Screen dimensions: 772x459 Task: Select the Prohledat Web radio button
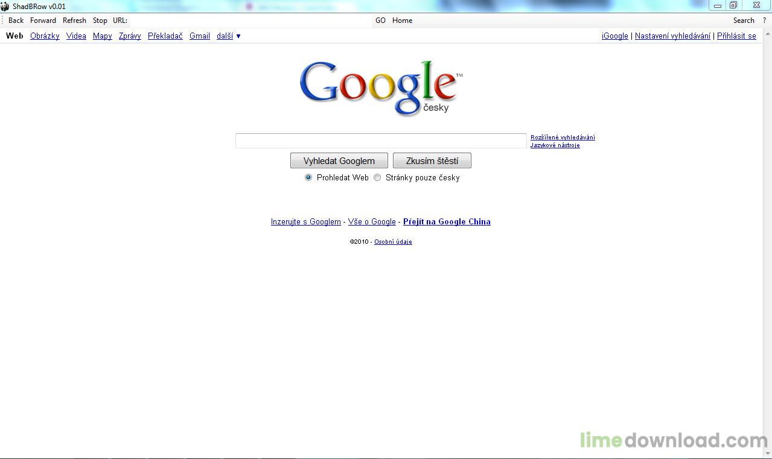pos(308,178)
